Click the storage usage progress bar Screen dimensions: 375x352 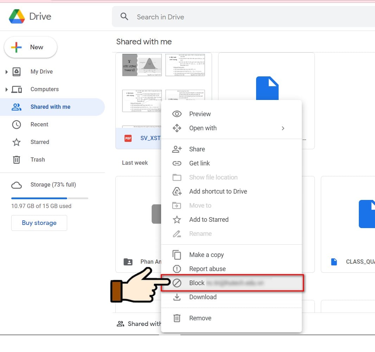[49, 198]
